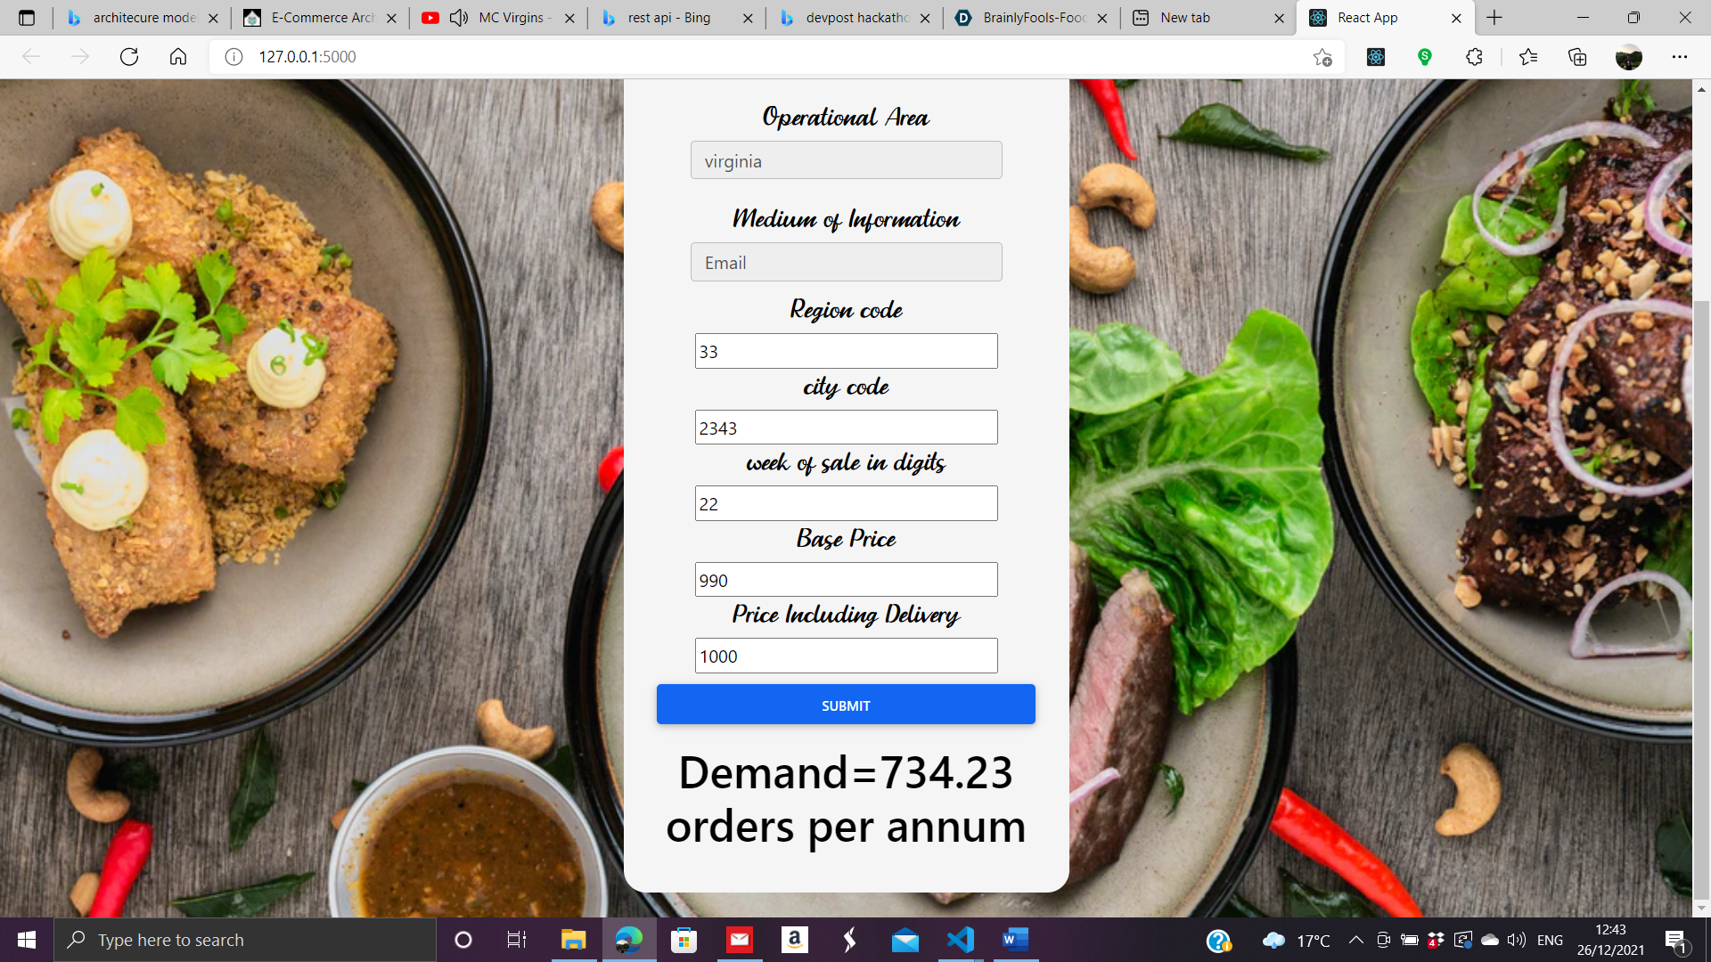Screen dimensions: 1711x962
Task: Click the Base Price input field
Action: point(846,580)
